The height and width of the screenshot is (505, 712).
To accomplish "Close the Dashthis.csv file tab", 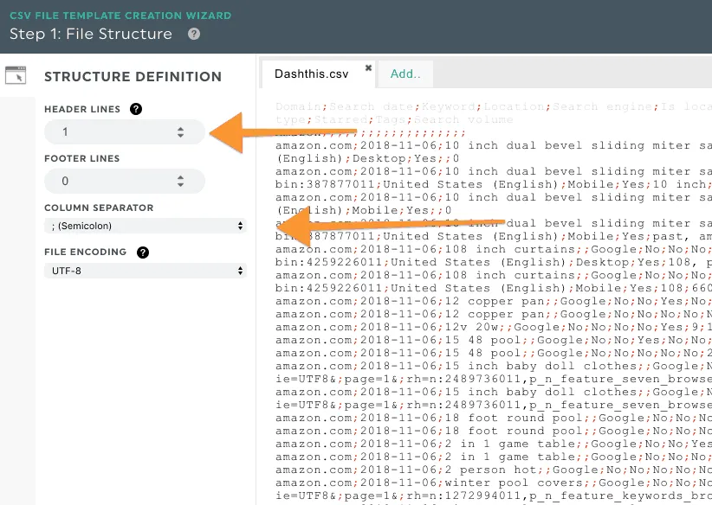I will pyautogui.click(x=367, y=66).
